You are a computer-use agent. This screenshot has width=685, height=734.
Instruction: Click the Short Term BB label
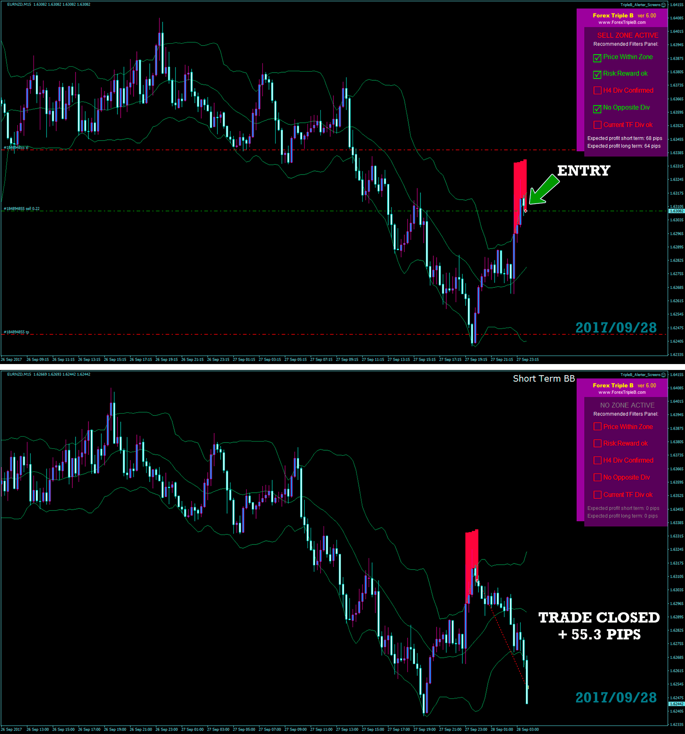point(544,378)
